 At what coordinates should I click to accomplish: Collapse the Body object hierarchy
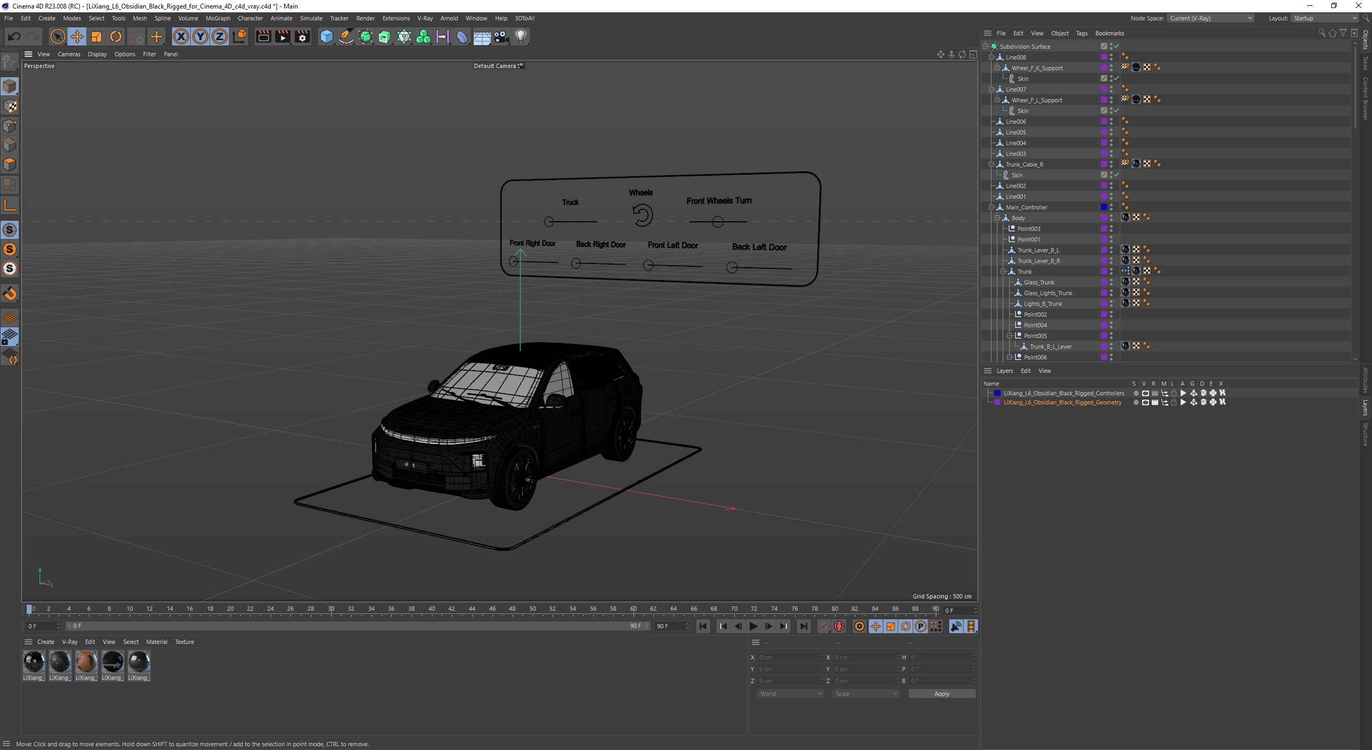(x=997, y=218)
